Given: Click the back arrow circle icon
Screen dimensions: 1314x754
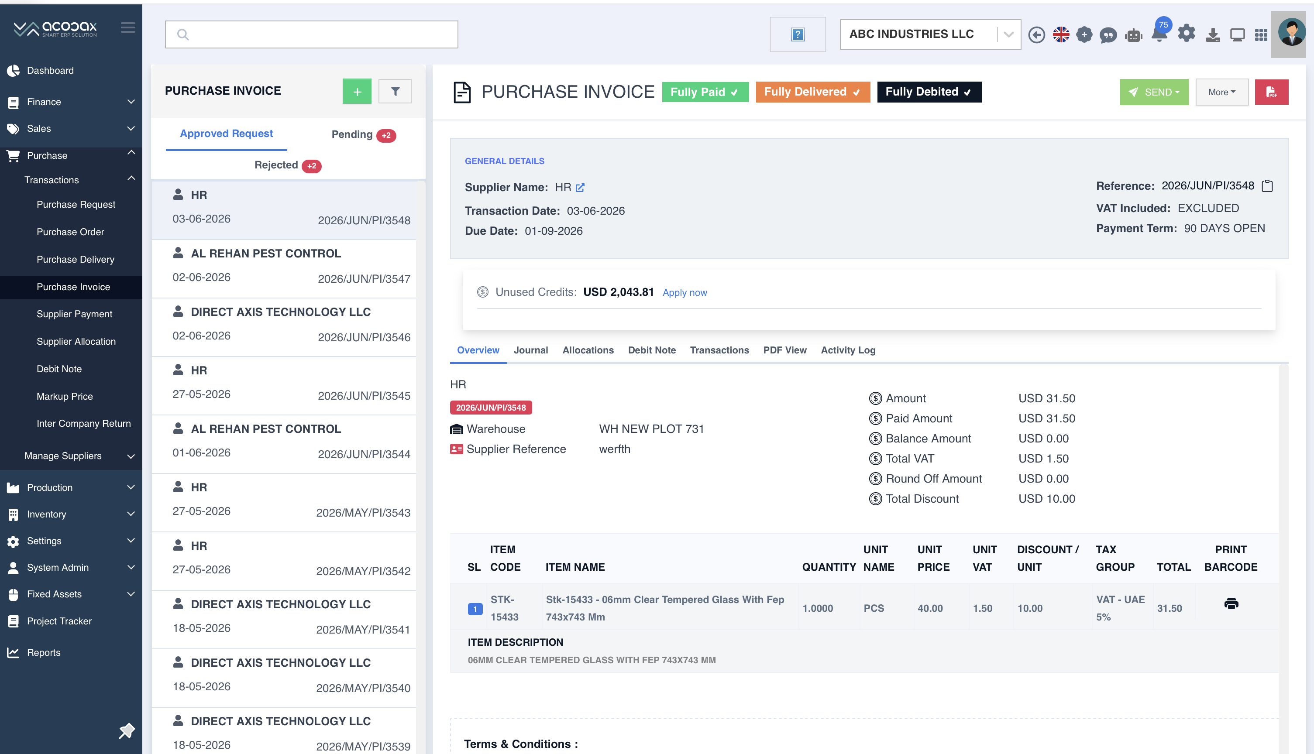Looking at the screenshot, I should [x=1036, y=35].
